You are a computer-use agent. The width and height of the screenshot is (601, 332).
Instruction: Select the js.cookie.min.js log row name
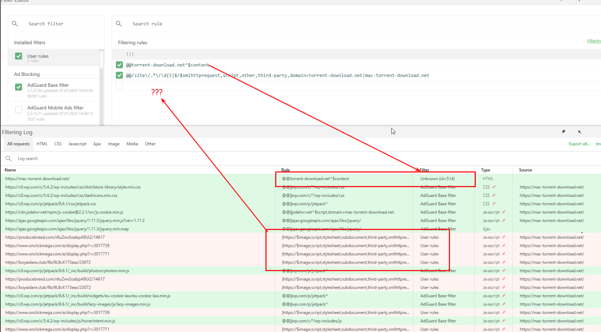(64, 212)
